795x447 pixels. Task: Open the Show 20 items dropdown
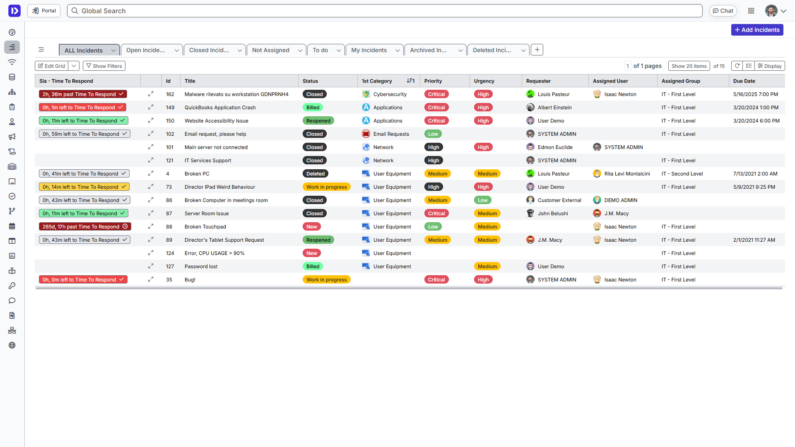tap(689, 66)
